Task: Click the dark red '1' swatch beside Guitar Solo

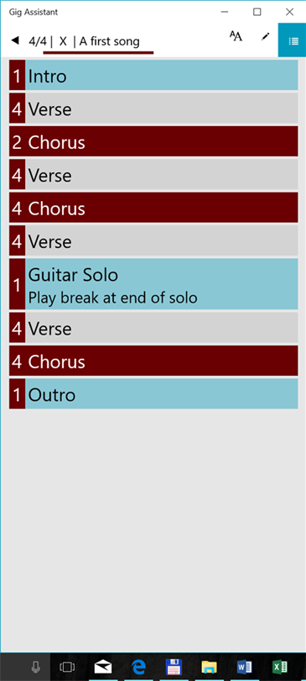Action: pyautogui.click(x=17, y=284)
